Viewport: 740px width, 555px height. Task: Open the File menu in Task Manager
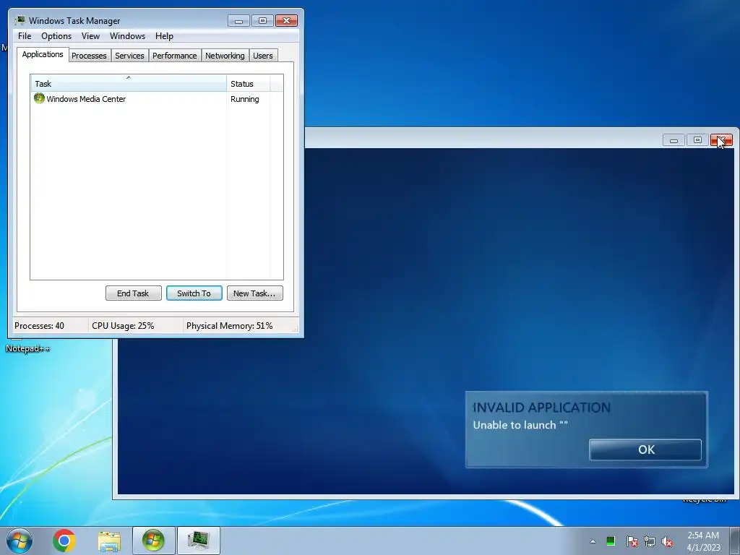(x=25, y=36)
